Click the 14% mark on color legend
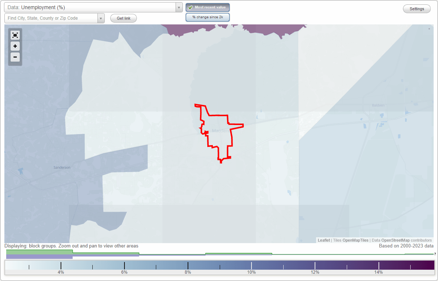This screenshot has height=281, width=438. (x=379, y=272)
